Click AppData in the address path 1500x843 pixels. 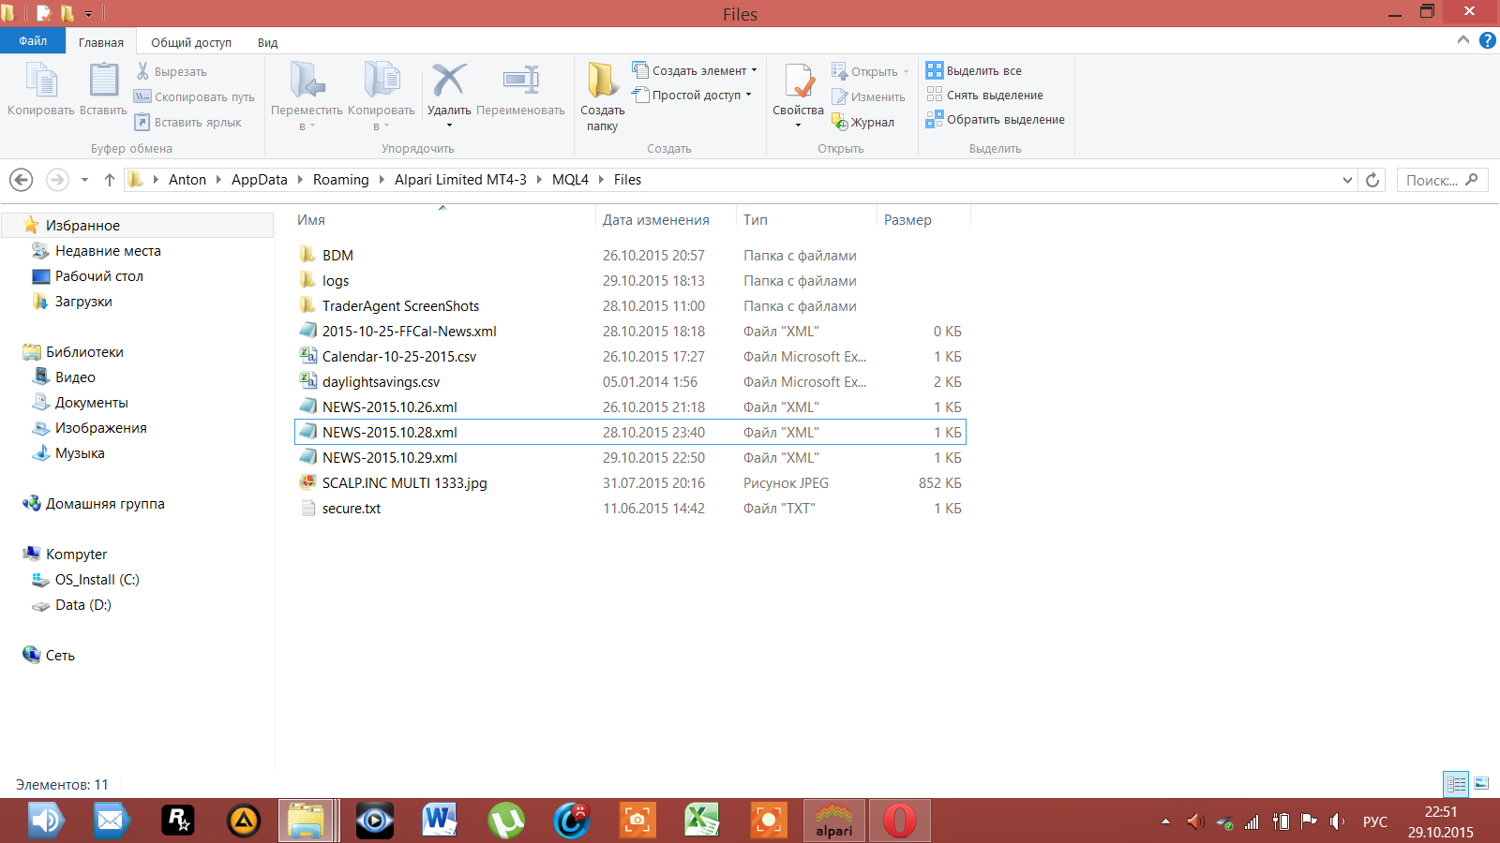click(x=260, y=180)
